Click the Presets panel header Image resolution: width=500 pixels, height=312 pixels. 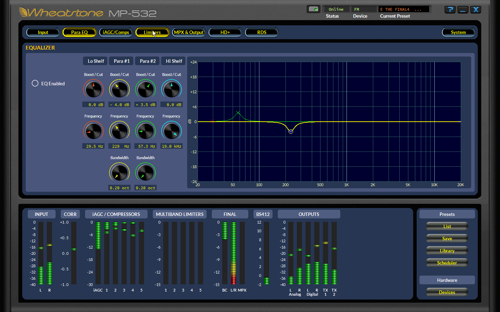click(447, 214)
